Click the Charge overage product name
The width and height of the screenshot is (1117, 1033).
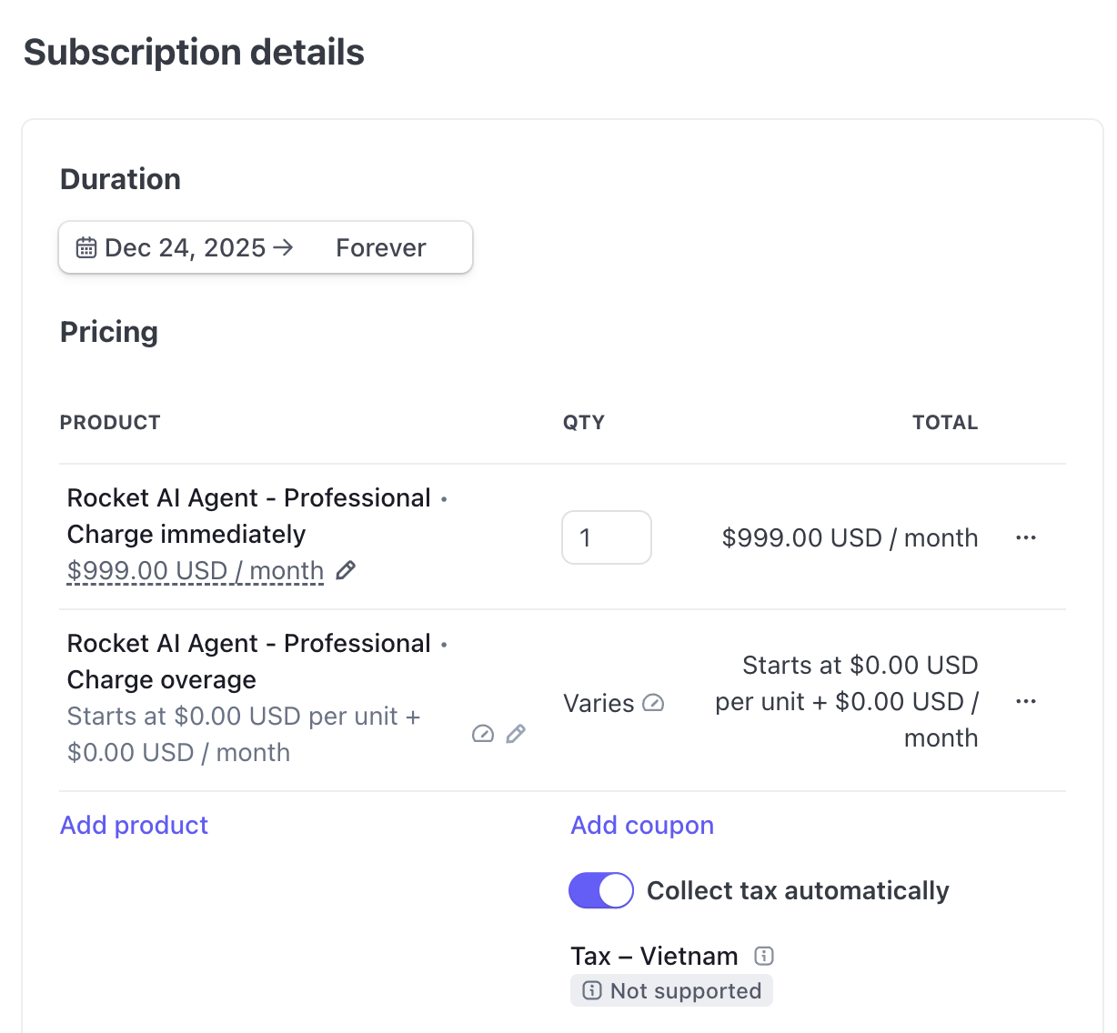click(162, 679)
